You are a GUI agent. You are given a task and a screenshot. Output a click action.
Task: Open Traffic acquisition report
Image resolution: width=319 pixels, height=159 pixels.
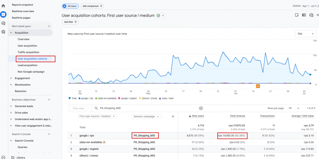point(29,52)
